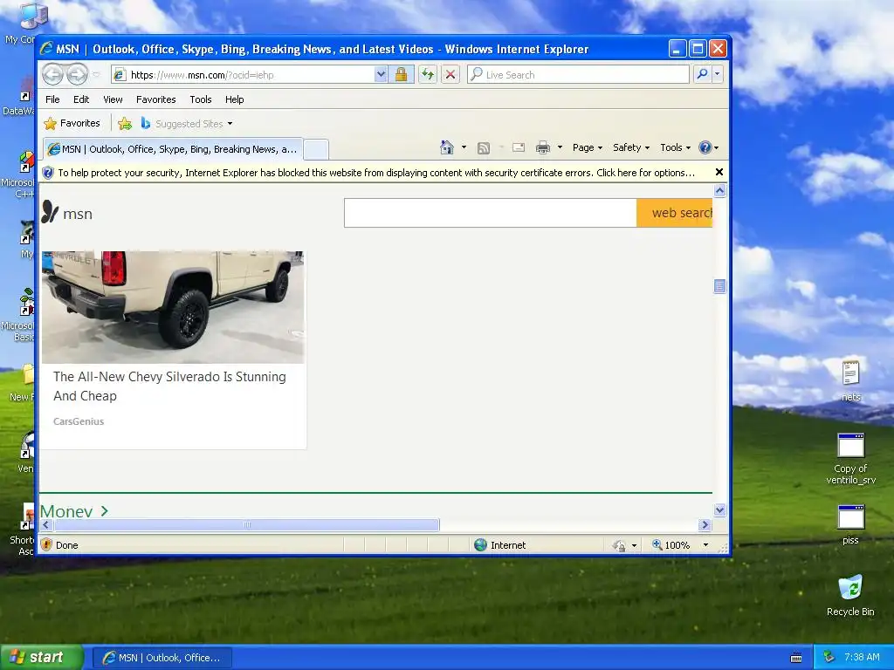Click the security information bar message
The height and width of the screenshot is (670, 894).
click(x=376, y=173)
